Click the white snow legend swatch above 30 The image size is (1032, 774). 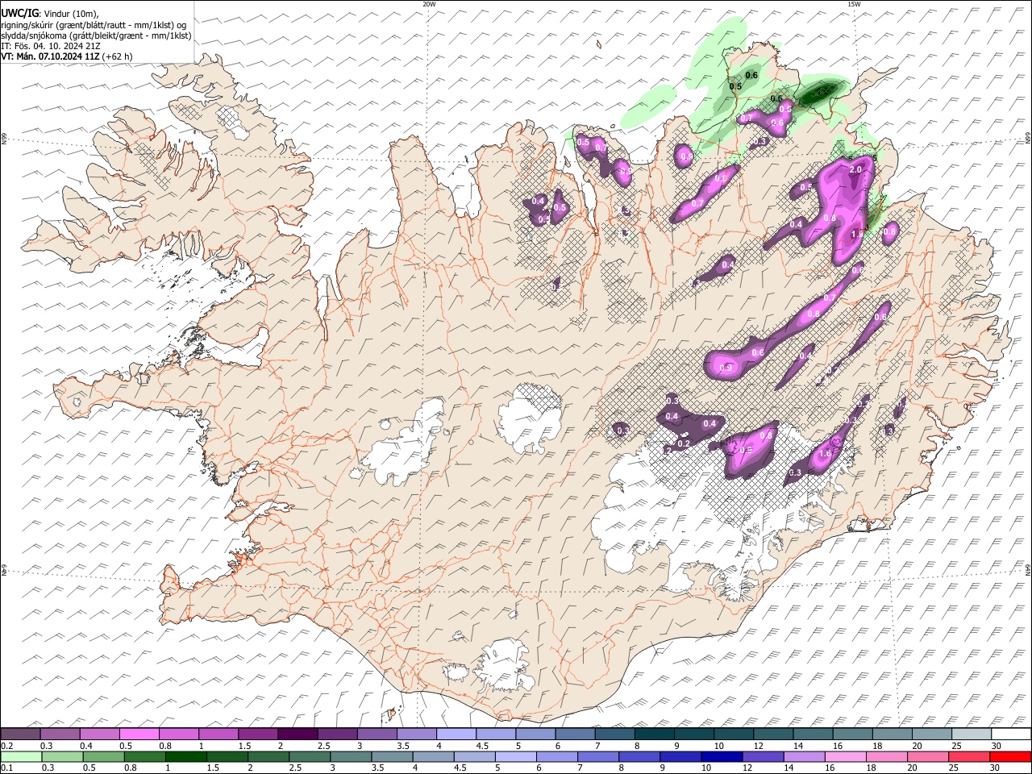(1011, 734)
